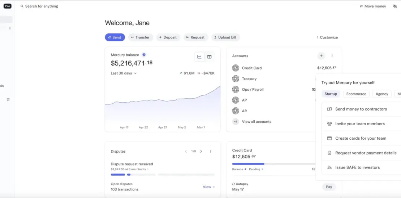
Task: Open View all accounts
Action: (x=256, y=122)
